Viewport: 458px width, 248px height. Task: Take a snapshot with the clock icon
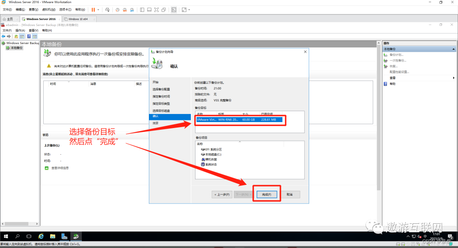117,10
